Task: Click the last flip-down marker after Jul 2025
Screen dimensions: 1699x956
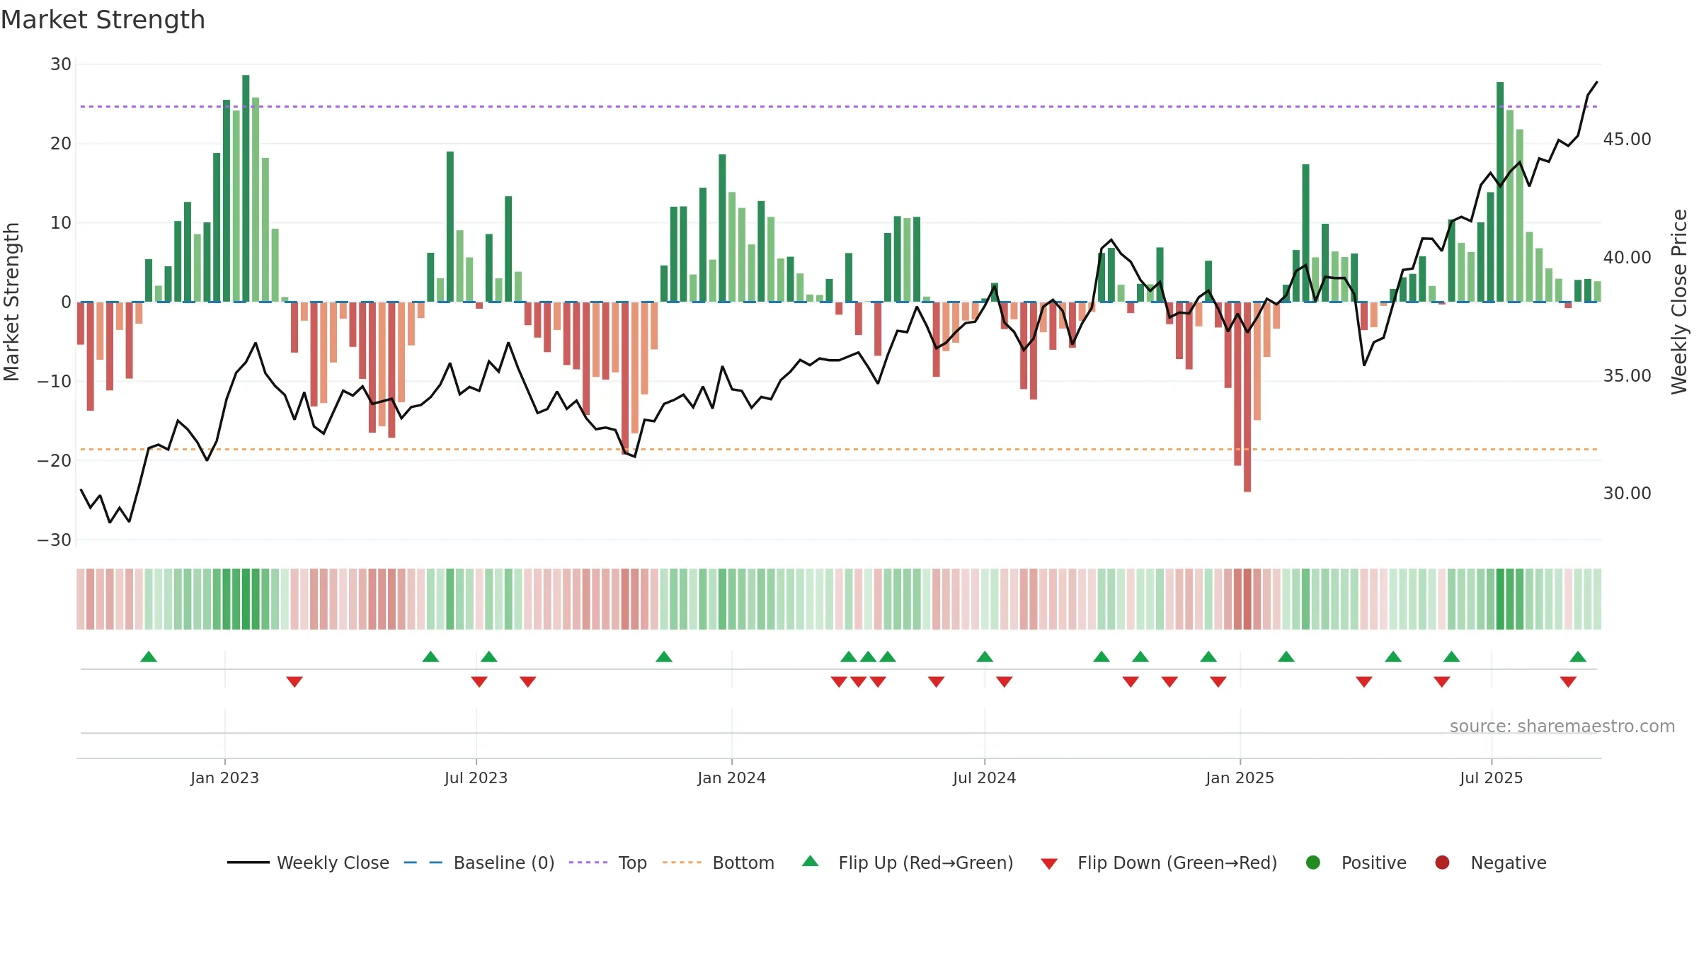Action: click(x=1568, y=682)
